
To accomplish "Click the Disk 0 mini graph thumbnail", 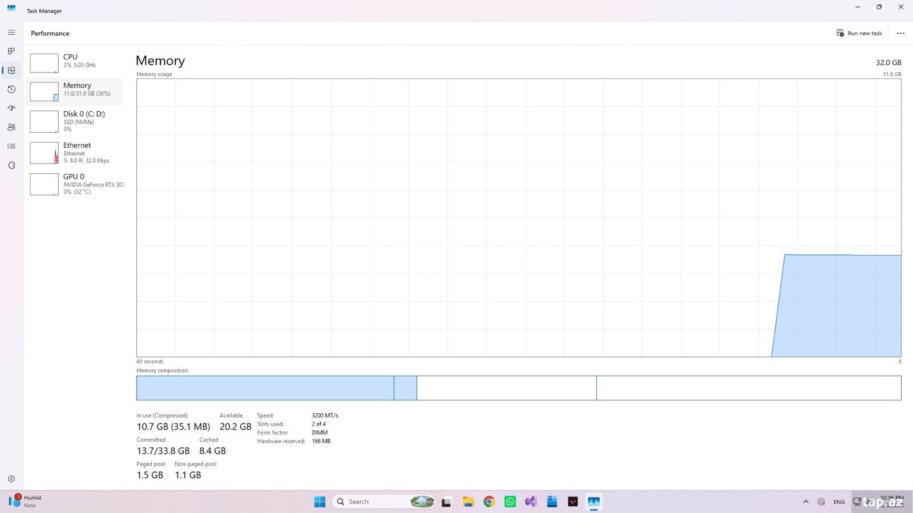I will click(44, 121).
